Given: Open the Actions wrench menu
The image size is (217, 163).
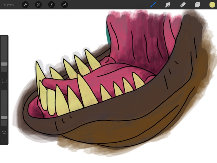Looking at the screenshot, I should coord(25,5).
